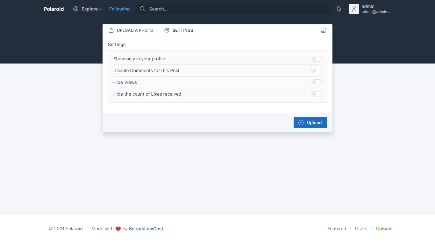The image size is (435, 242).
Task: Click into the Search input field
Action: 236,9
